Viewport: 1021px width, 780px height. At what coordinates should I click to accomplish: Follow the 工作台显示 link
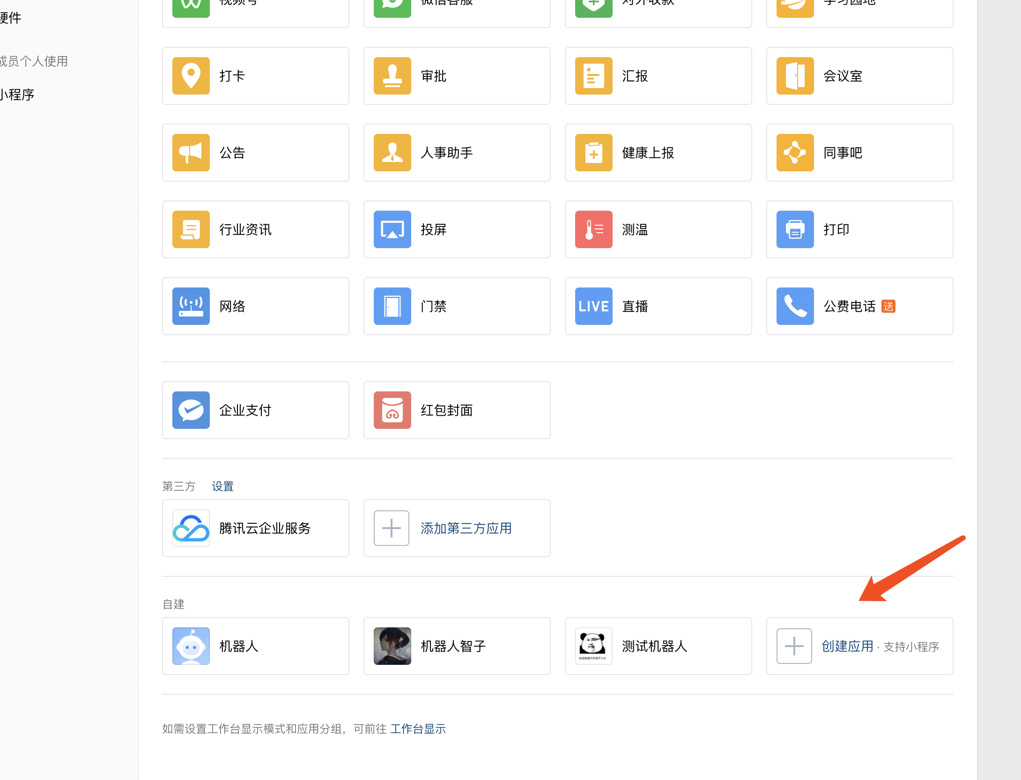coord(418,729)
